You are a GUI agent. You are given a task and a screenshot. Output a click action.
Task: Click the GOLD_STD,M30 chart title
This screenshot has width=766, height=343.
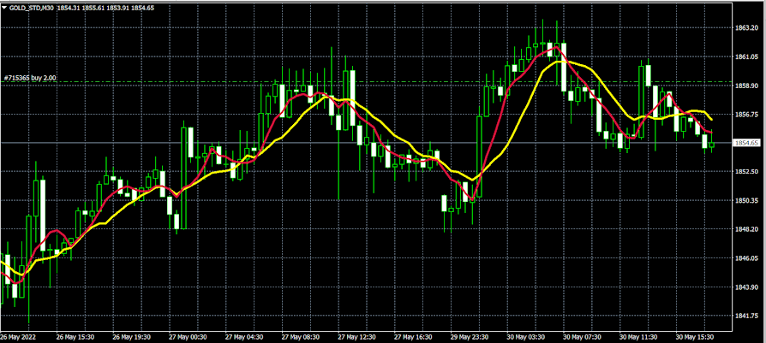pyautogui.click(x=33, y=7)
